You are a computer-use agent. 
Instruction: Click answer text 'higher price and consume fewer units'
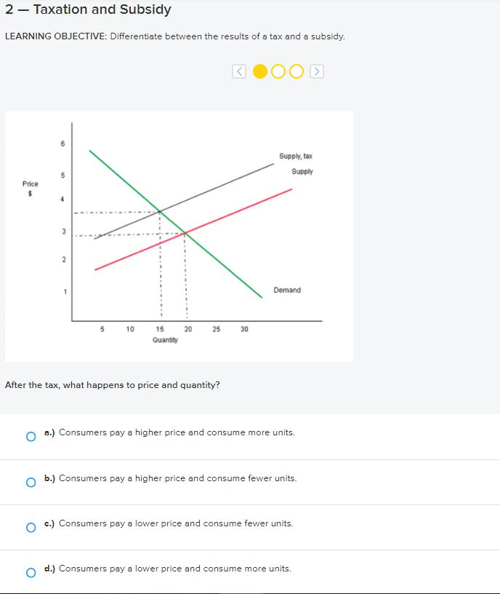[216, 478]
